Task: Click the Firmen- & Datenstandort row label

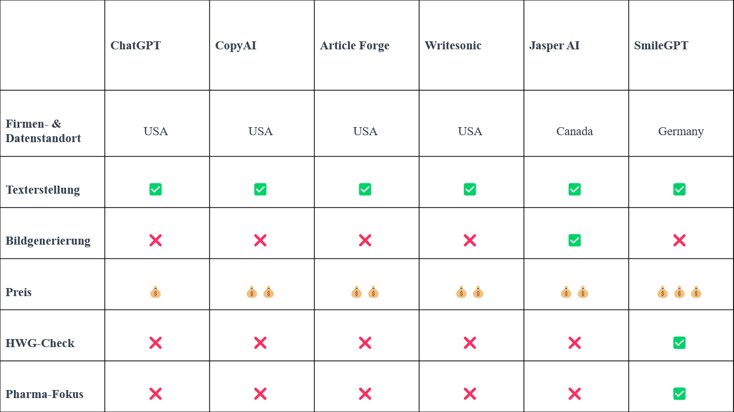Action: (43, 131)
